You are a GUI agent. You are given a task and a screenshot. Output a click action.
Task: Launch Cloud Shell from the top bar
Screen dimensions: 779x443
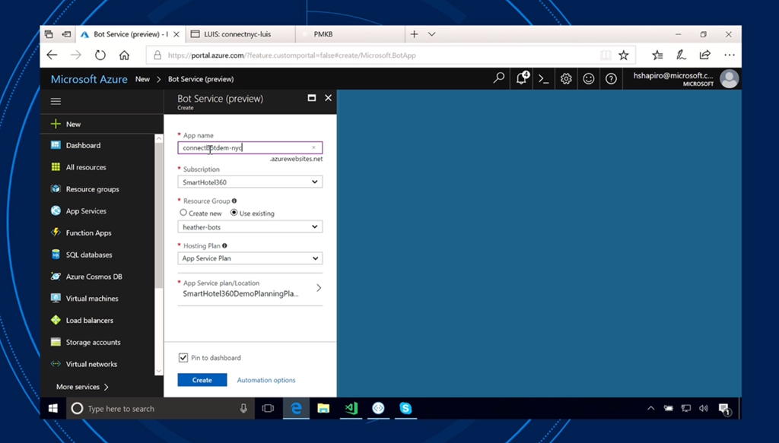click(x=543, y=78)
